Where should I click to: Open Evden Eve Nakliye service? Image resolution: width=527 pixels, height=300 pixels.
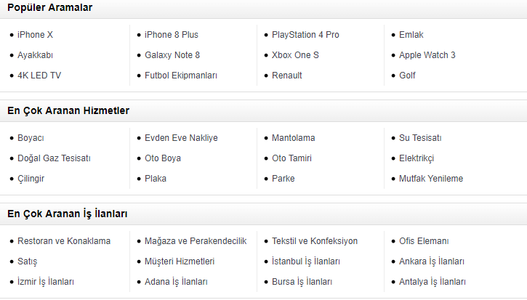(x=181, y=138)
